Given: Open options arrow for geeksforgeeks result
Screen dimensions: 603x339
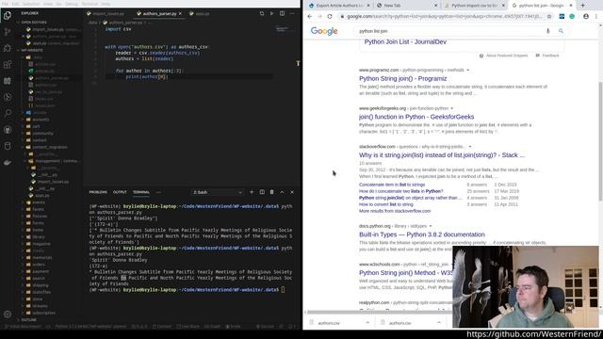Looking at the screenshot, I should coord(452,108).
